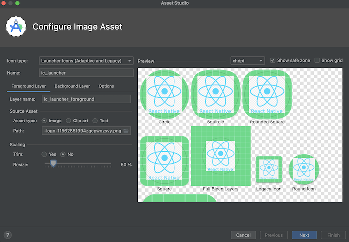The height and width of the screenshot is (242, 349).
Task: Click the Android Studio logo in the header
Action: 16,27
